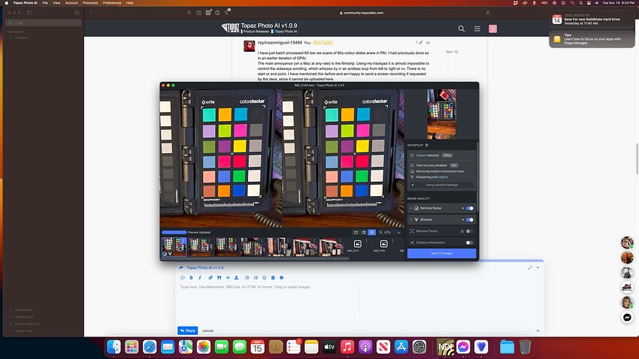Click the navigator preview thumbnail
639x359 pixels.
(441, 114)
